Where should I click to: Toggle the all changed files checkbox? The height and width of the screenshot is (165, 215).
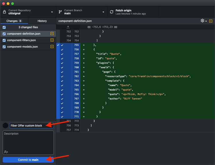click(x=4, y=27)
